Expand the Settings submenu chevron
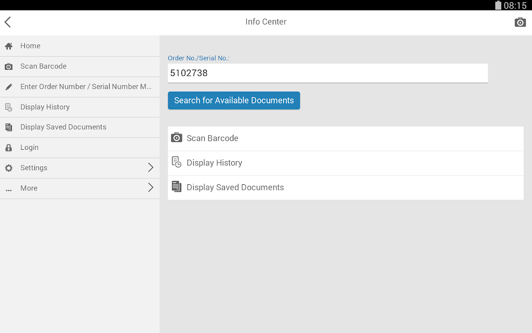 click(151, 167)
